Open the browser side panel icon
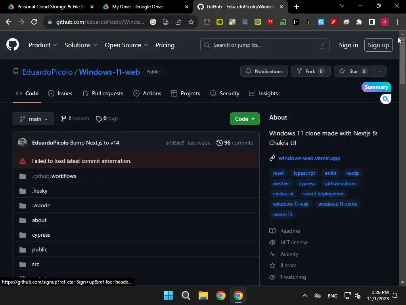This screenshot has height=305, width=406. pos(372,22)
